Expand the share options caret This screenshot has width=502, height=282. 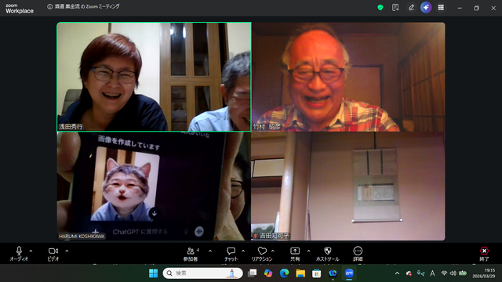(308, 251)
